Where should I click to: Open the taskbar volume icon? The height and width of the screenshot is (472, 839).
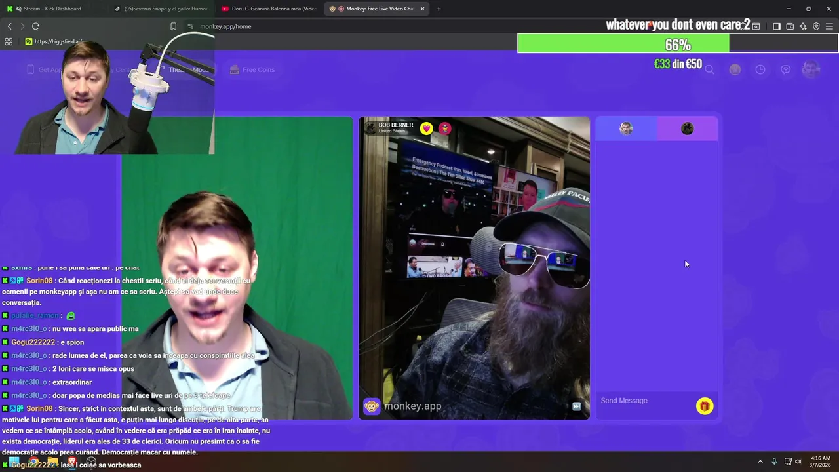click(798, 462)
